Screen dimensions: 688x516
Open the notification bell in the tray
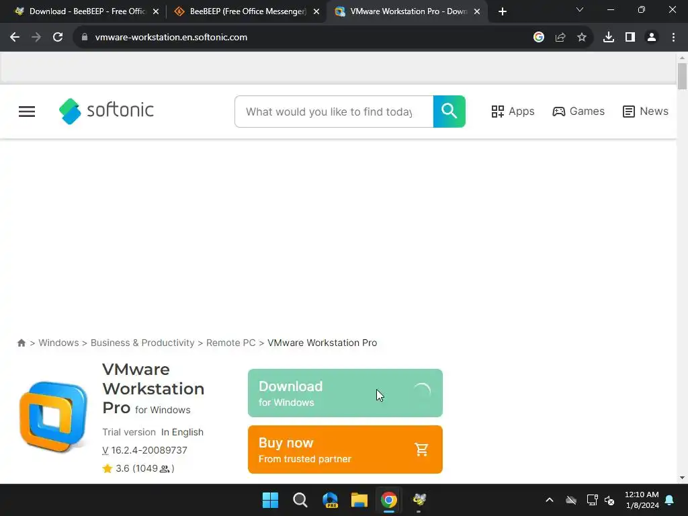(x=670, y=500)
